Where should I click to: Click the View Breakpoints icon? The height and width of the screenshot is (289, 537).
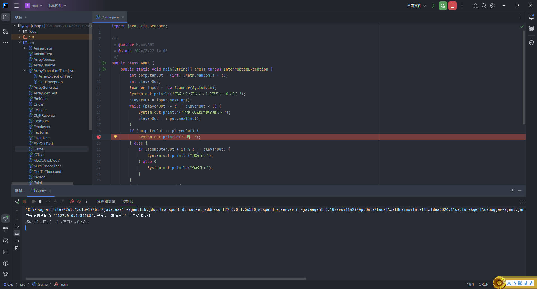pos(72,201)
